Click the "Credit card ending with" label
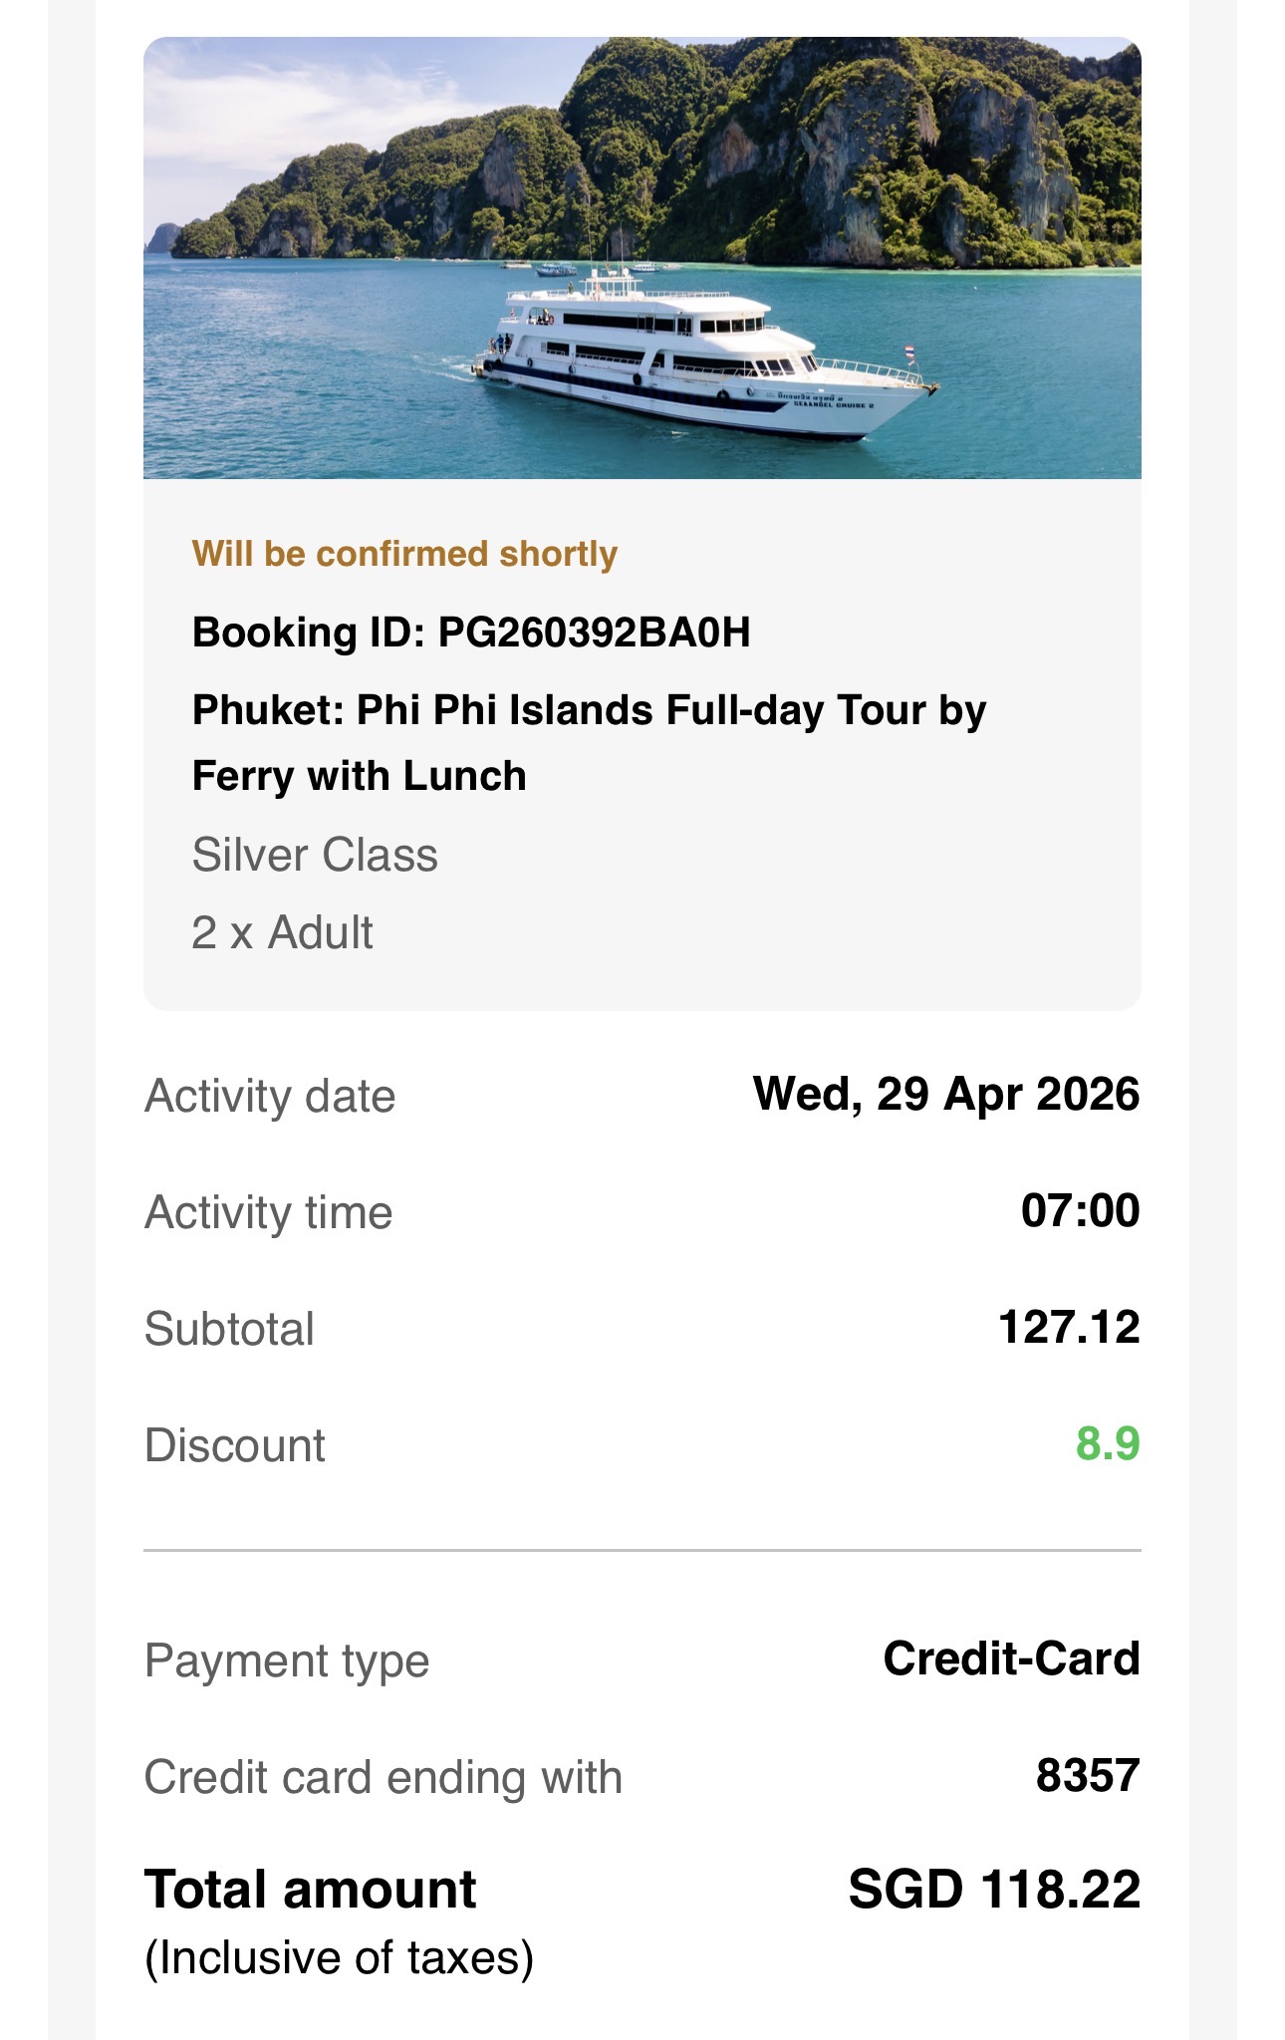The image size is (1285, 2040). pos(384,1777)
